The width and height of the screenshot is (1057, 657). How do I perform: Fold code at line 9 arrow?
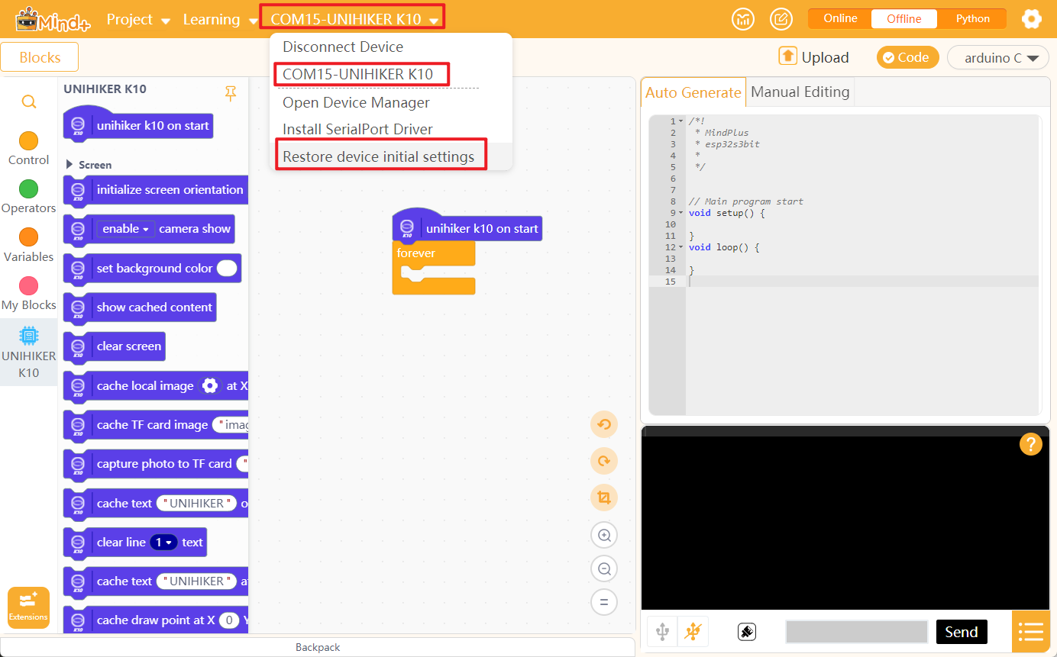tap(680, 213)
